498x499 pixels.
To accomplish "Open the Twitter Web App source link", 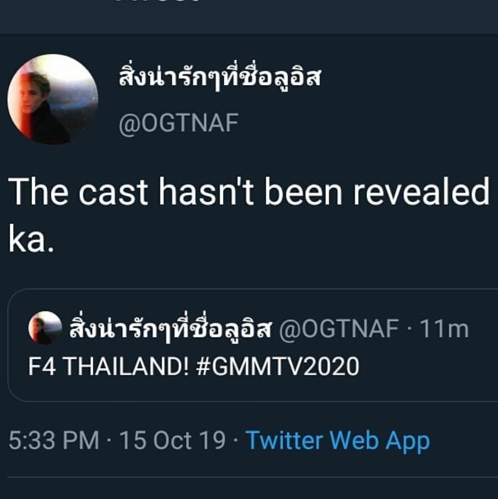I will pos(338,440).
